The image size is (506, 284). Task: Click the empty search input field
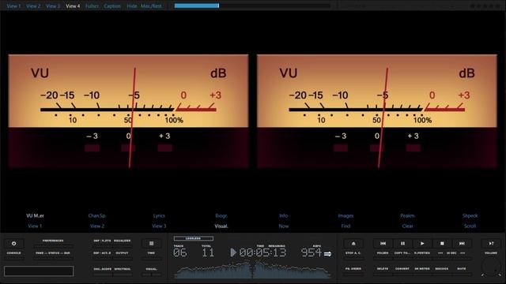pos(39,271)
